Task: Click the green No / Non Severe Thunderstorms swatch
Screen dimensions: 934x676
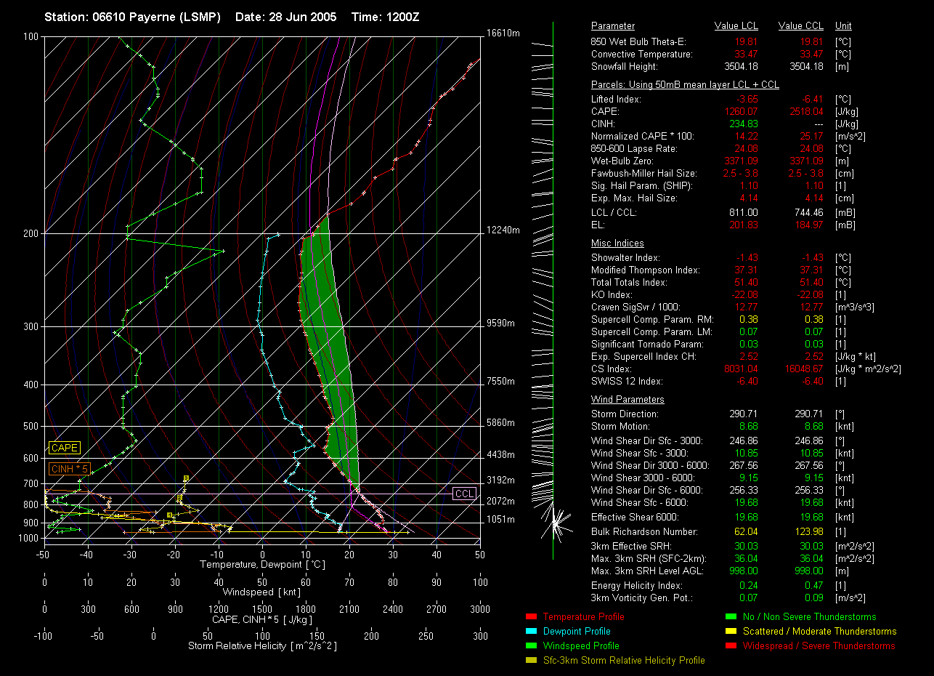Action: pyautogui.click(x=730, y=617)
